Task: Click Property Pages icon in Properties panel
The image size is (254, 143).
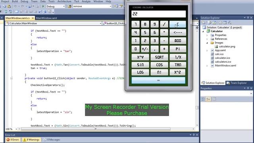Action: pos(214,99)
